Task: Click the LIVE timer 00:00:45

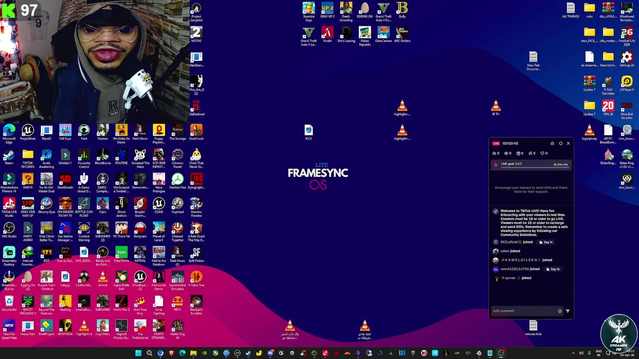Action: tap(510, 144)
